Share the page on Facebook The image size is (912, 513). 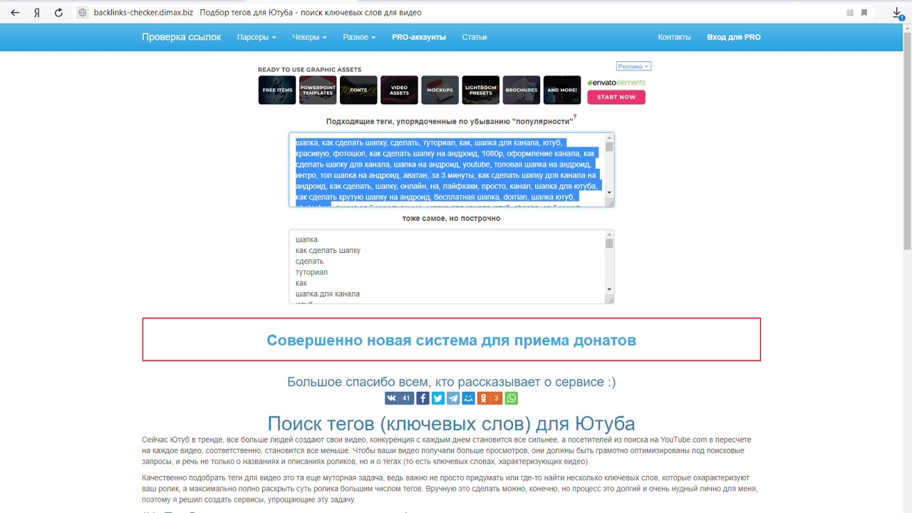tap(423, 398)
